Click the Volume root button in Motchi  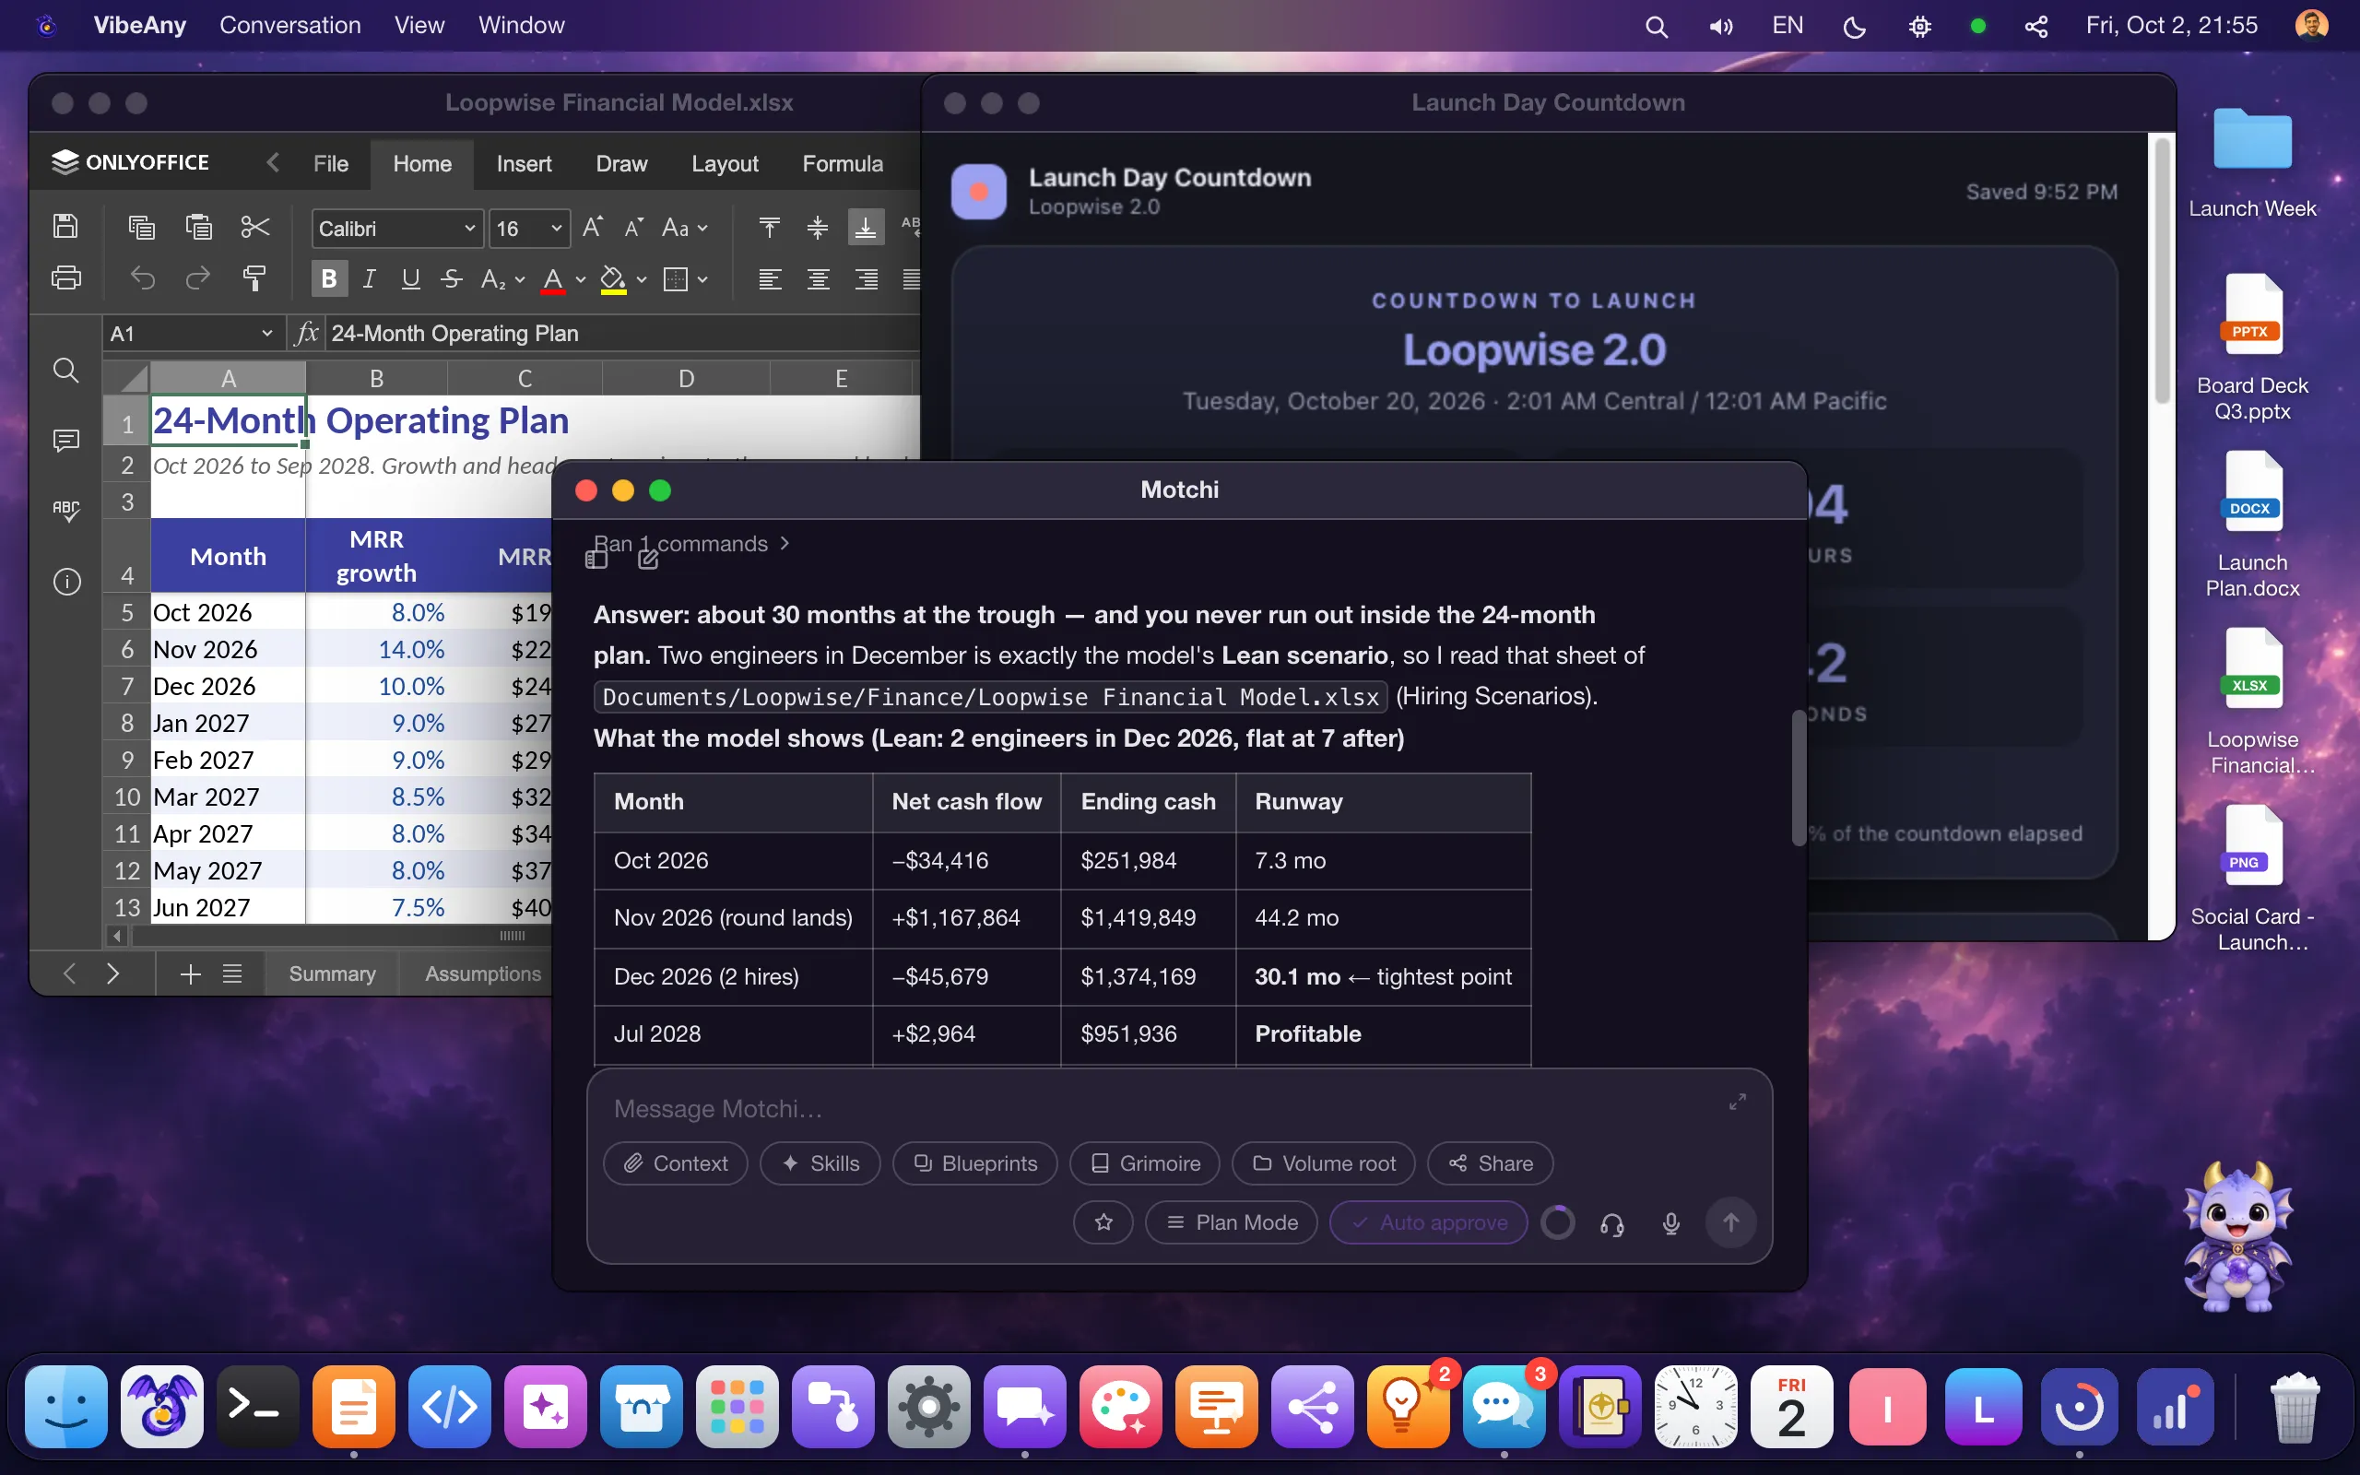[1324, 1162]
